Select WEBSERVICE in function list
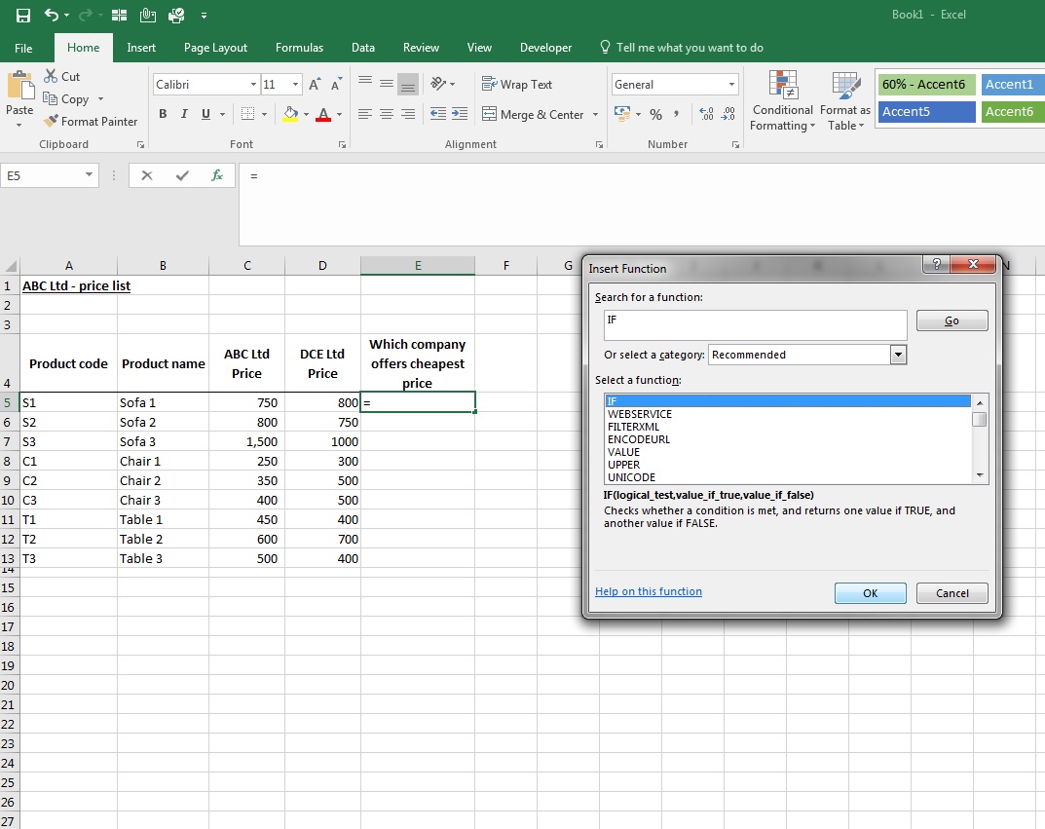The height and width of the screenshot is (829, 1045). tap(640, 414)
